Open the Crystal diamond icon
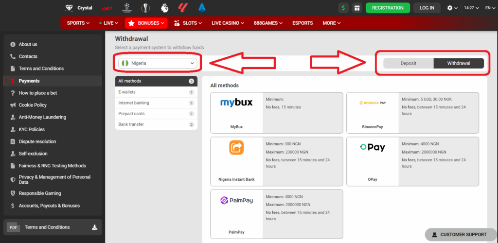 click(x=69, y=8)
